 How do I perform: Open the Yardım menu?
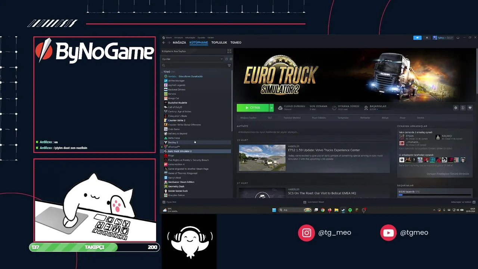click(x=211, y=38)
